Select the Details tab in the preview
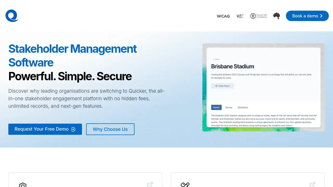 tap(216, 108)
